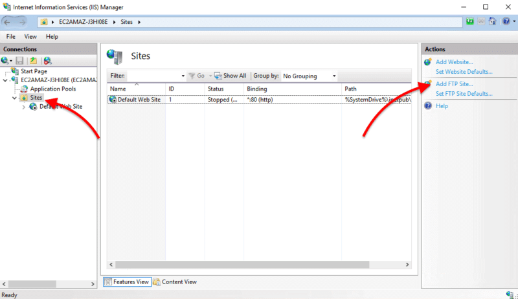The image size is (518, 299).
Task: Click Help link in Actions pane
Action: coord(442,106)
